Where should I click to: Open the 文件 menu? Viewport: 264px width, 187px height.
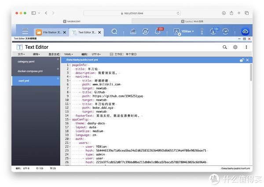pyautogui.click(x=21, y=54)
